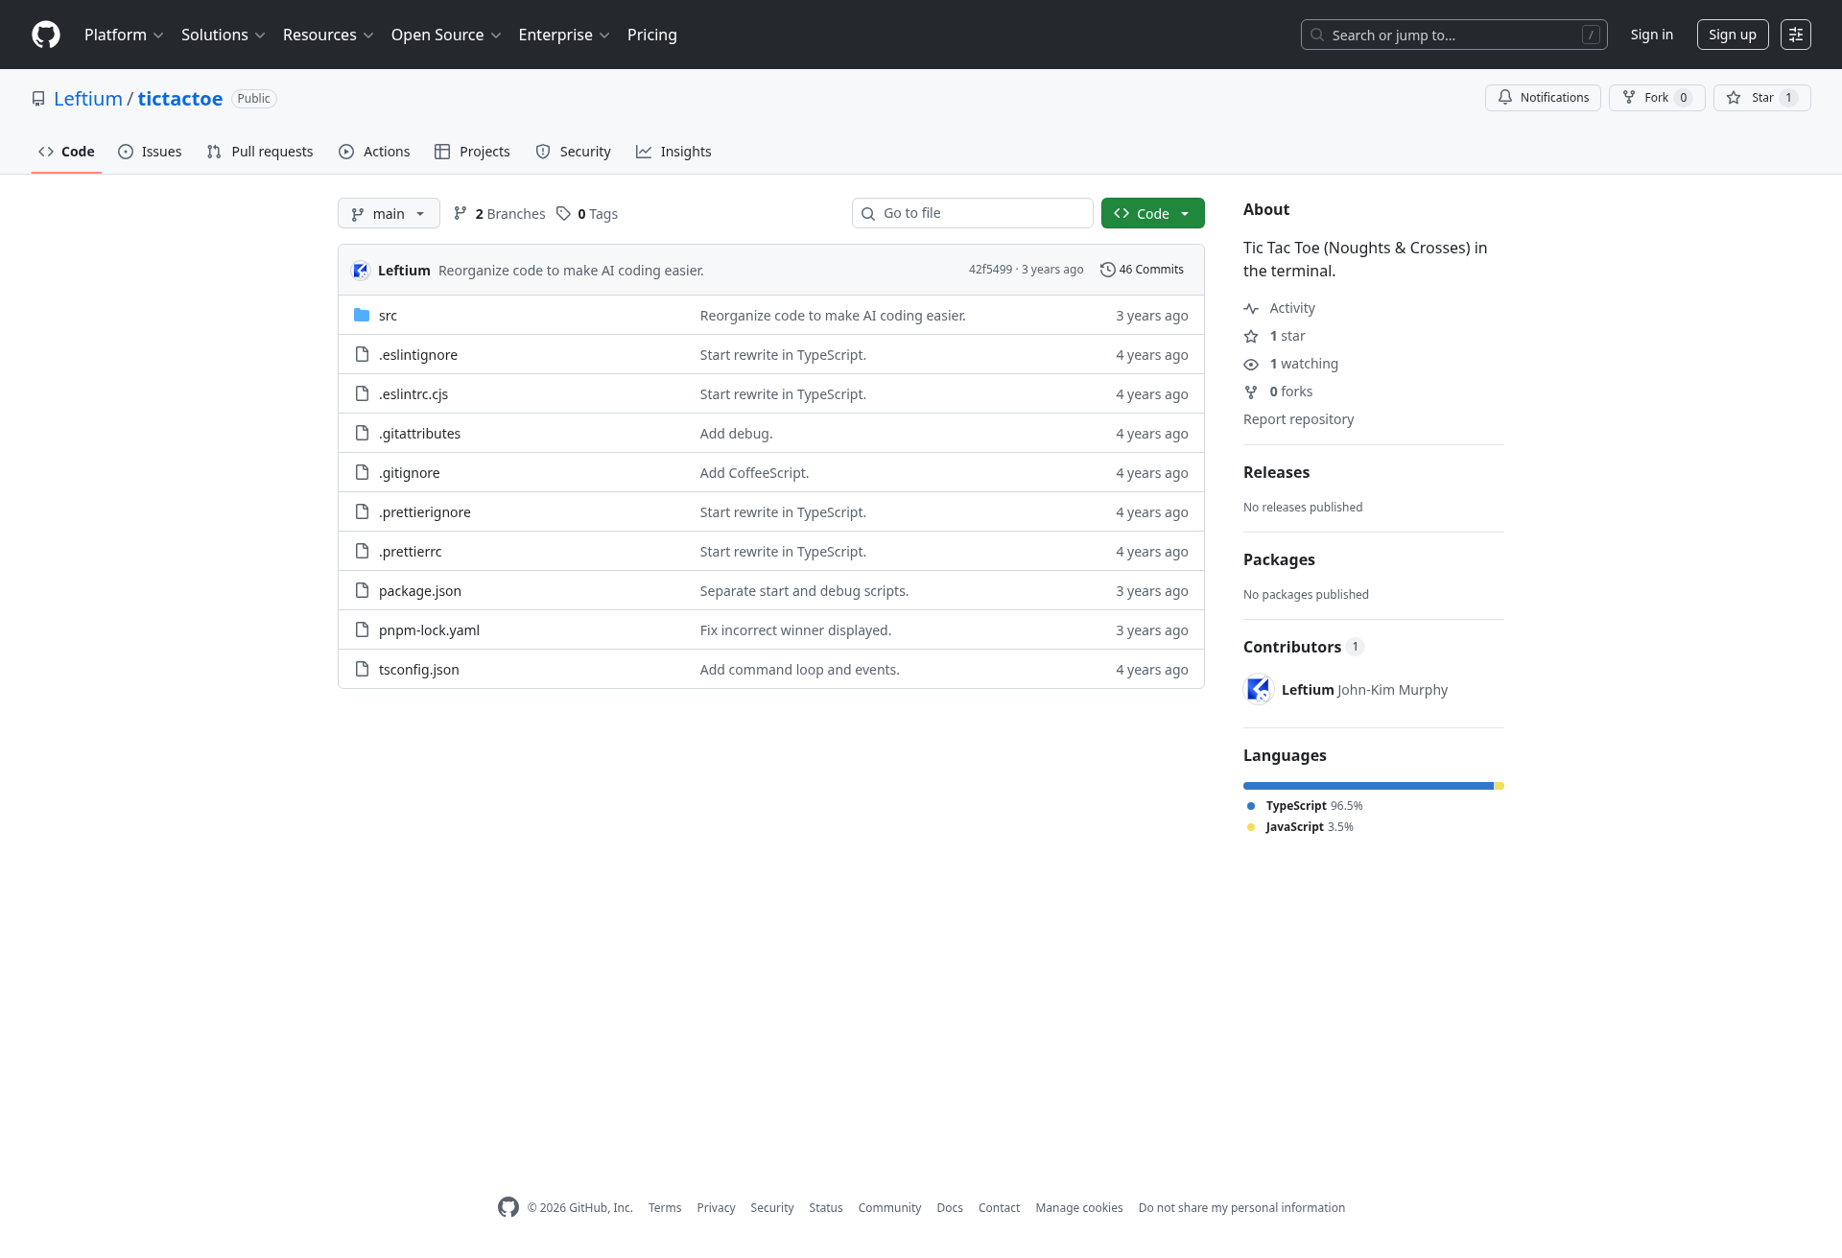This screenshot has width=1842, height=1258.
Task: Click the repository icon beside Leftium
Action: tap(38, 99)
